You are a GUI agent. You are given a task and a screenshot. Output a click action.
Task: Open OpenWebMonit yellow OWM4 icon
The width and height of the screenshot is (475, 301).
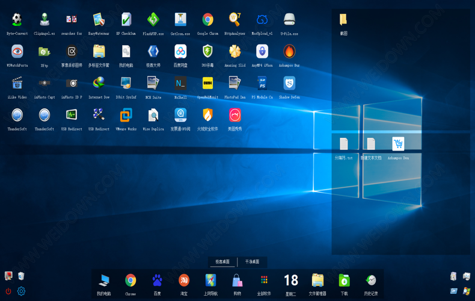click(207, 83)
